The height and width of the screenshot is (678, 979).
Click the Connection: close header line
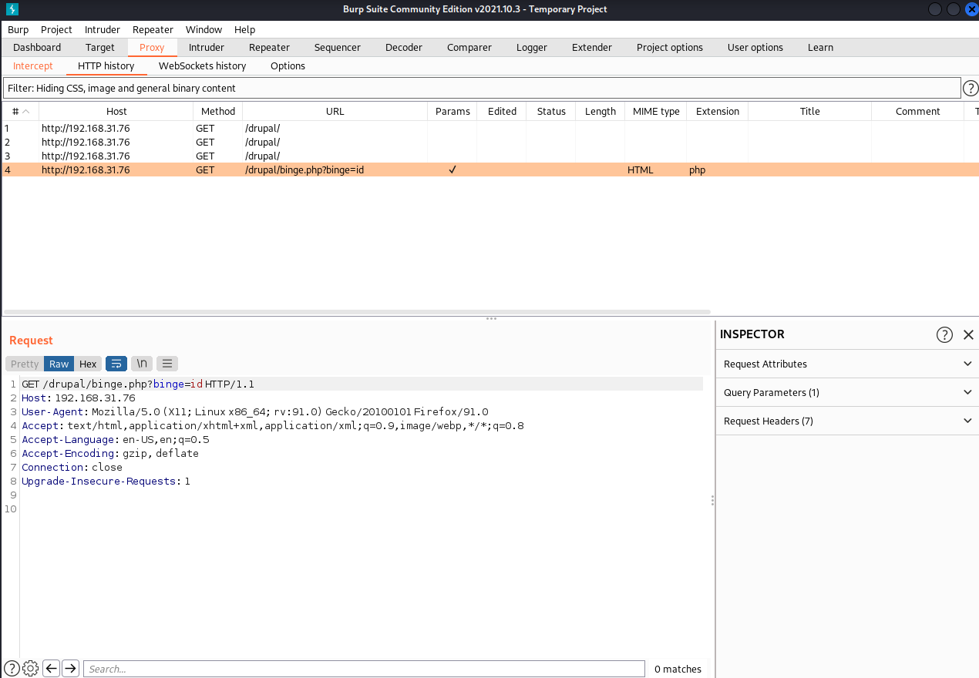pos(72,467)
